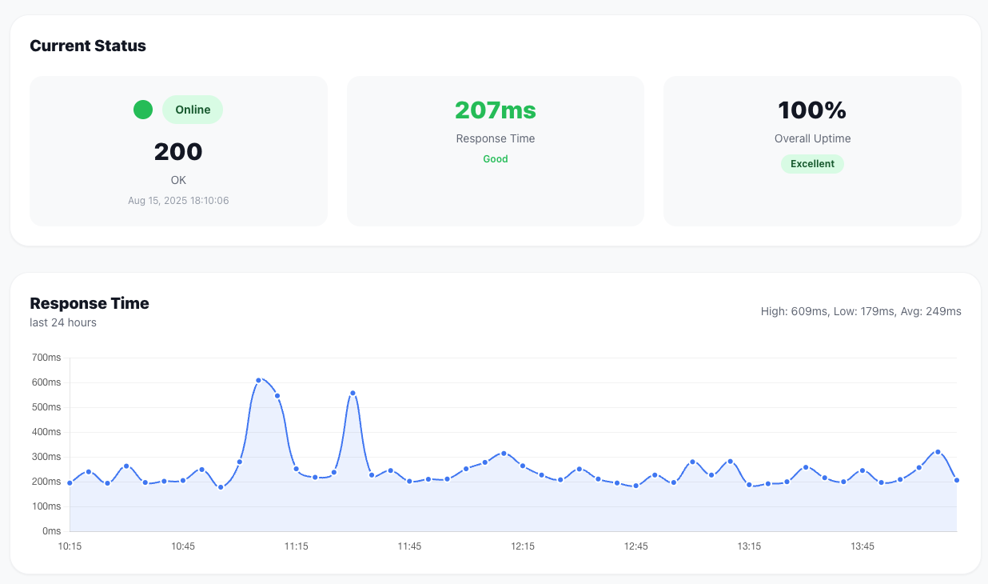Click the Response Time chart heading

[x=90, y=303]
